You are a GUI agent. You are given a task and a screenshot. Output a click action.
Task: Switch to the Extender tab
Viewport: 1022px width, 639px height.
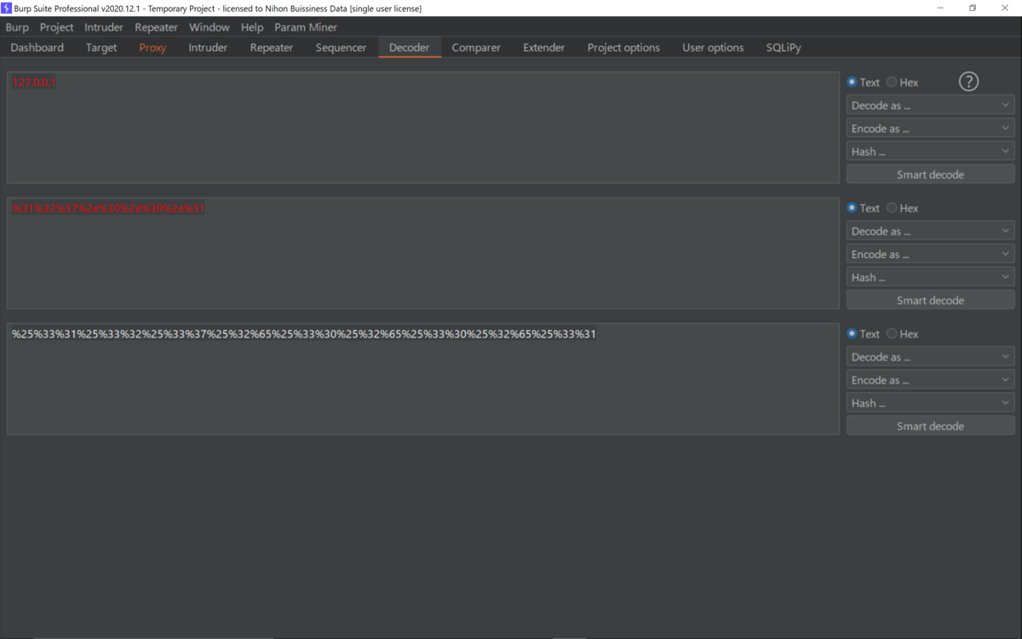click(544, 48)
